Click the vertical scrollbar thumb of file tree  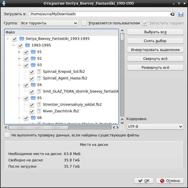pyautogui.click(x=122, y=37)
